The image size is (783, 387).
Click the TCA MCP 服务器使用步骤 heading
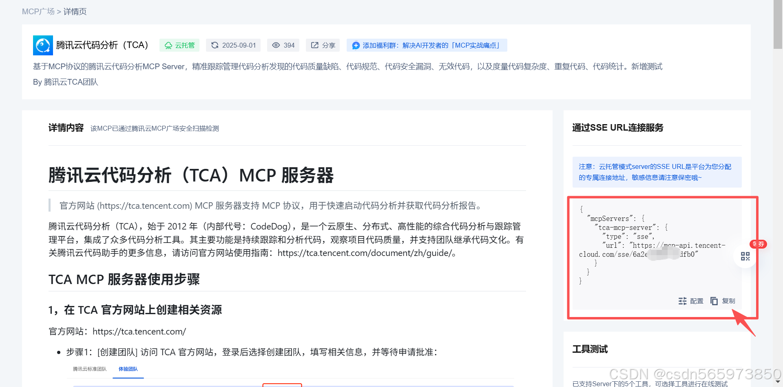[x=124, y=280]
